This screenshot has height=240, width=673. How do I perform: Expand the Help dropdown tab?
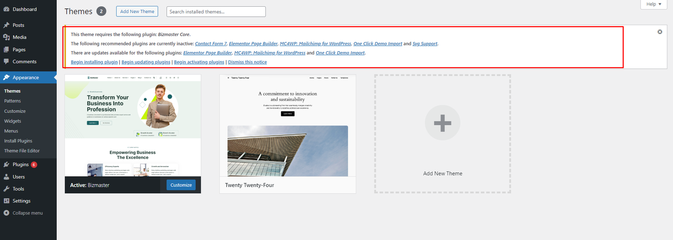pos(654,4)
